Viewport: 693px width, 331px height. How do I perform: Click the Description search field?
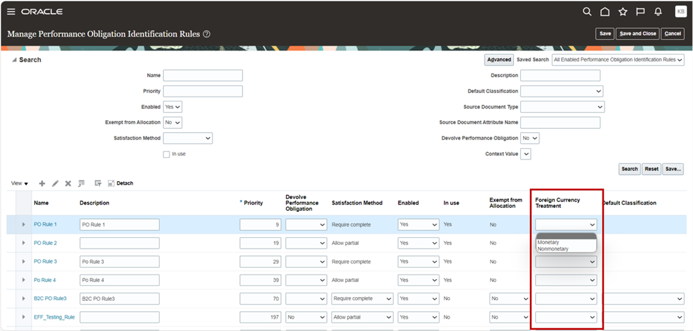[x=560, y=76]
